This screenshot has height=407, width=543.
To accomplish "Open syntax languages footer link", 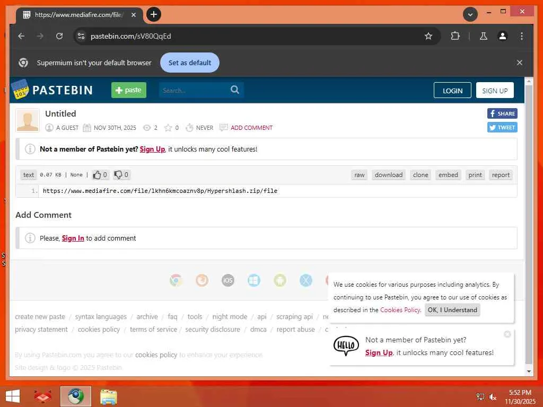I will point(101,317).
